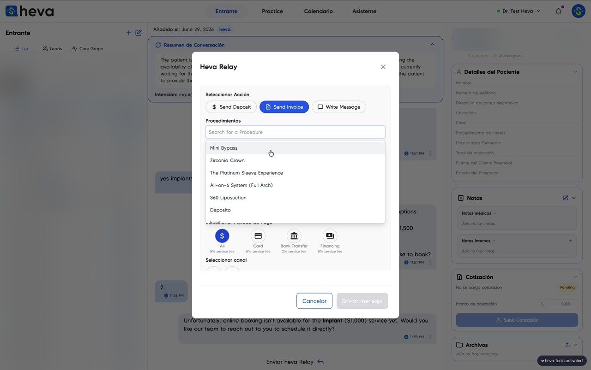Switch to Leads view
591x370 pixels.
[x=52, y=48]
